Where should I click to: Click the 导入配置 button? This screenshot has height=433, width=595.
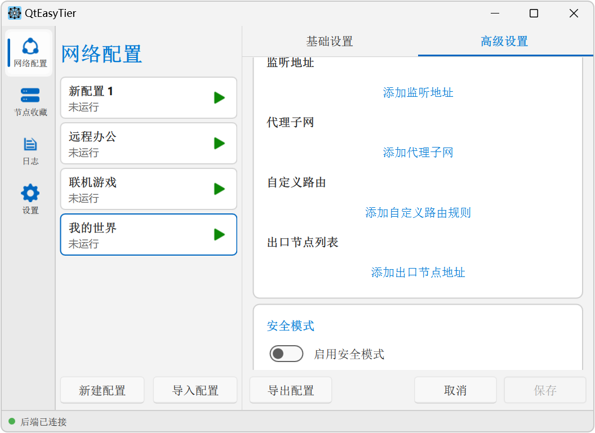click(x=195, y=390)
